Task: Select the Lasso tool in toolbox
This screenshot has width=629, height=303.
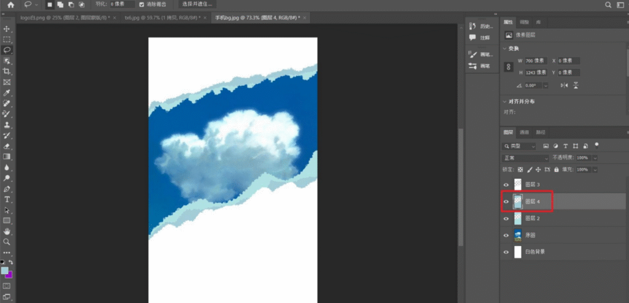Action: tap(7, 50)
